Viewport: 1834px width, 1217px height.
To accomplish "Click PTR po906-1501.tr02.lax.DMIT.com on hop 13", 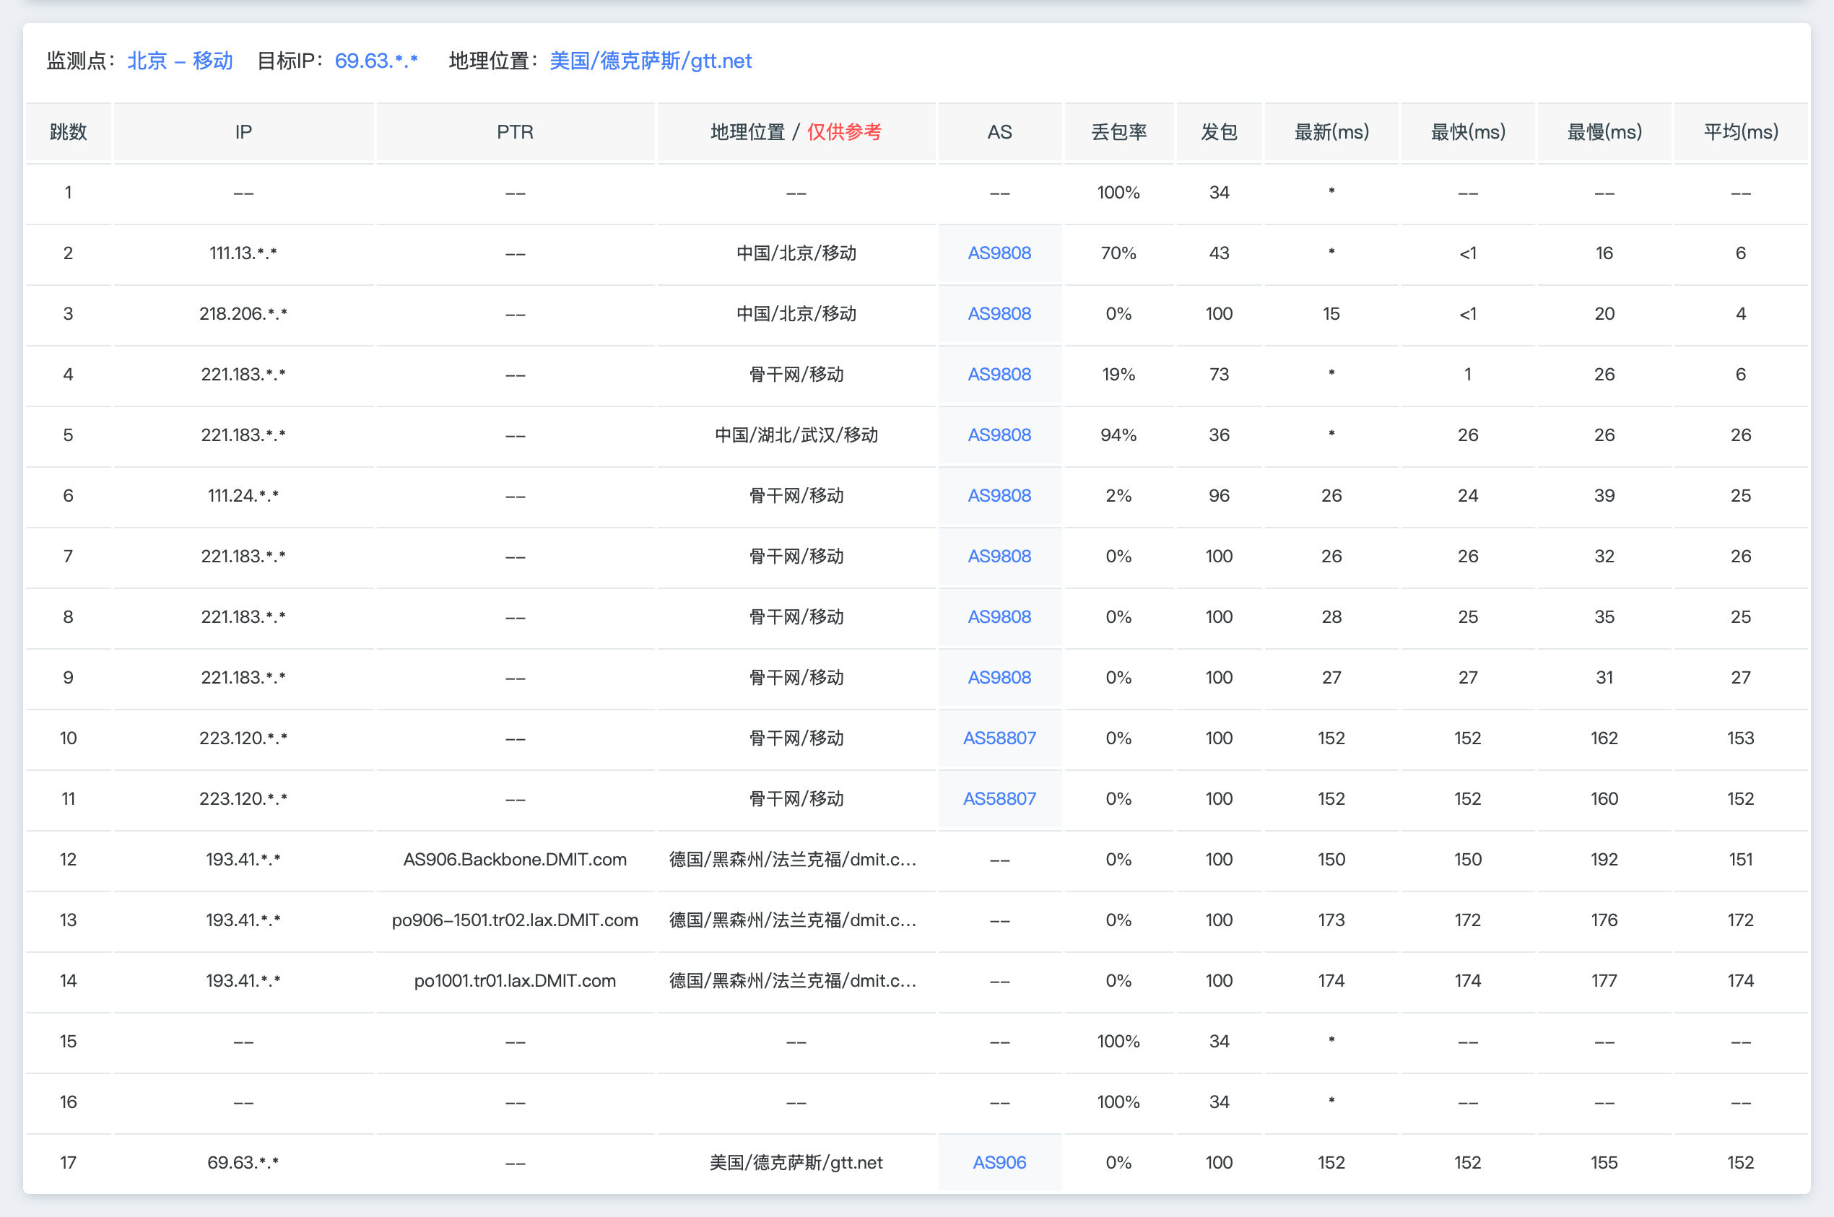I will tap(515, 920).
